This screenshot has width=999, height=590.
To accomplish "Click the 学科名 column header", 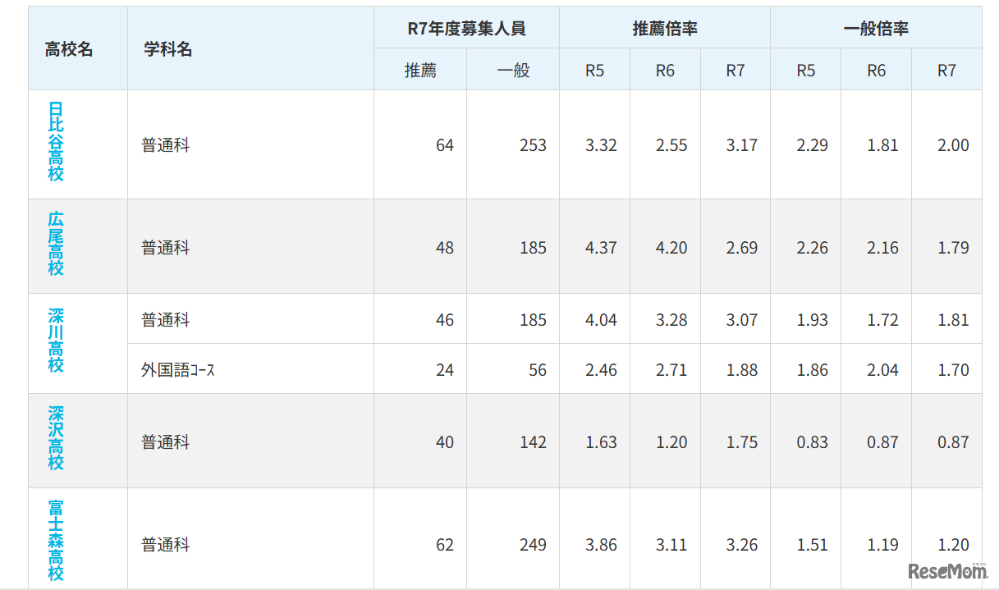I will (x=168, y=49).
